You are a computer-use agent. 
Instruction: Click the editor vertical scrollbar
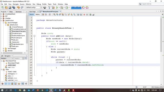coord(161,34)
